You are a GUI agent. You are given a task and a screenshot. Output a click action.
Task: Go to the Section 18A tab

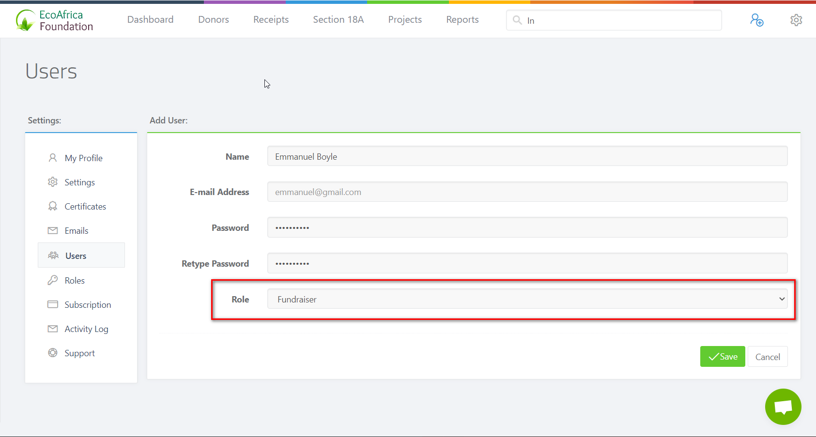[x=338, y=20]
